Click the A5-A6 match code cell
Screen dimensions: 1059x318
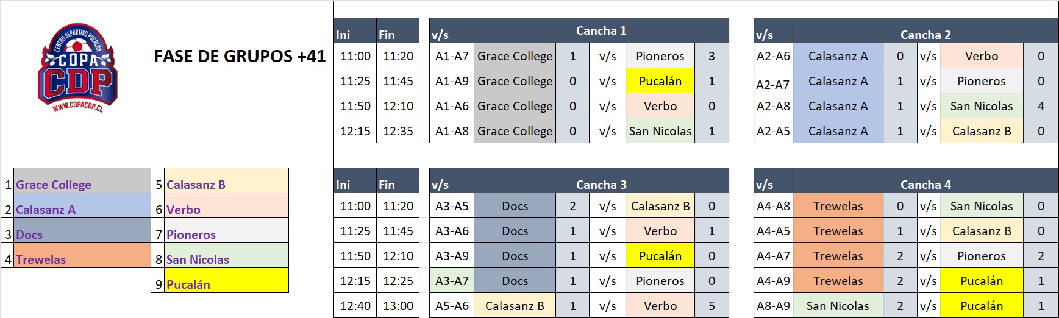pos(452,306)
